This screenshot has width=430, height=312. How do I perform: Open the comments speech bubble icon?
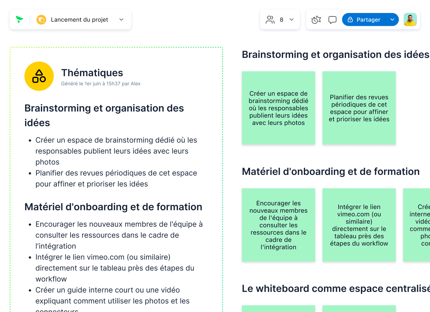pyautogui.click(x=332, y=20)
